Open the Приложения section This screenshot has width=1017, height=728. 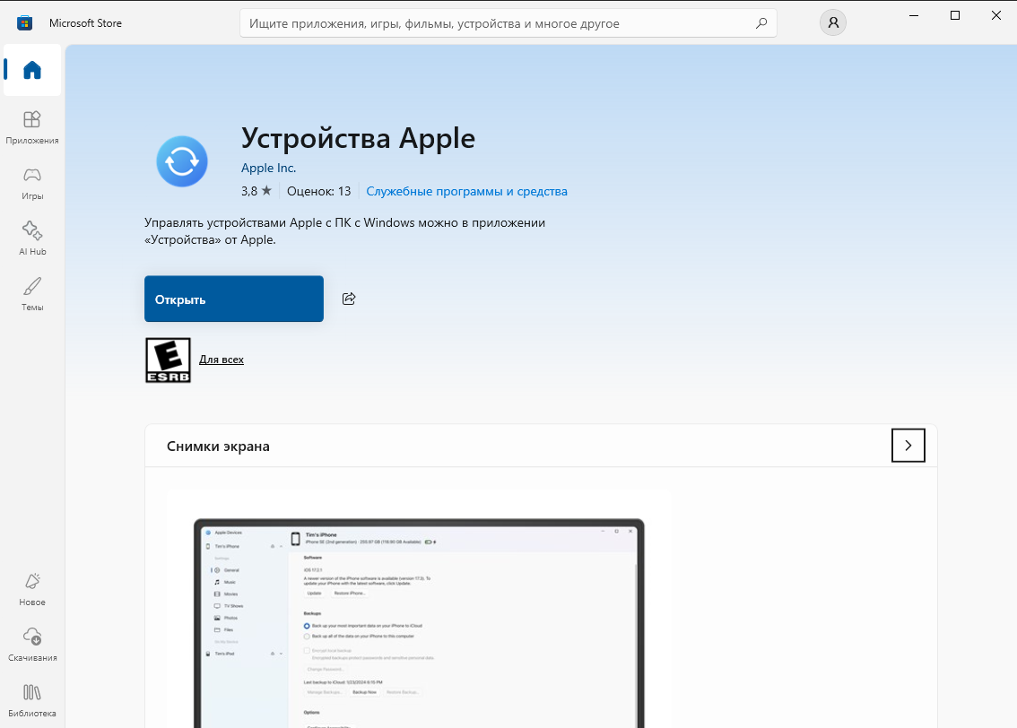tap(31, 127)
